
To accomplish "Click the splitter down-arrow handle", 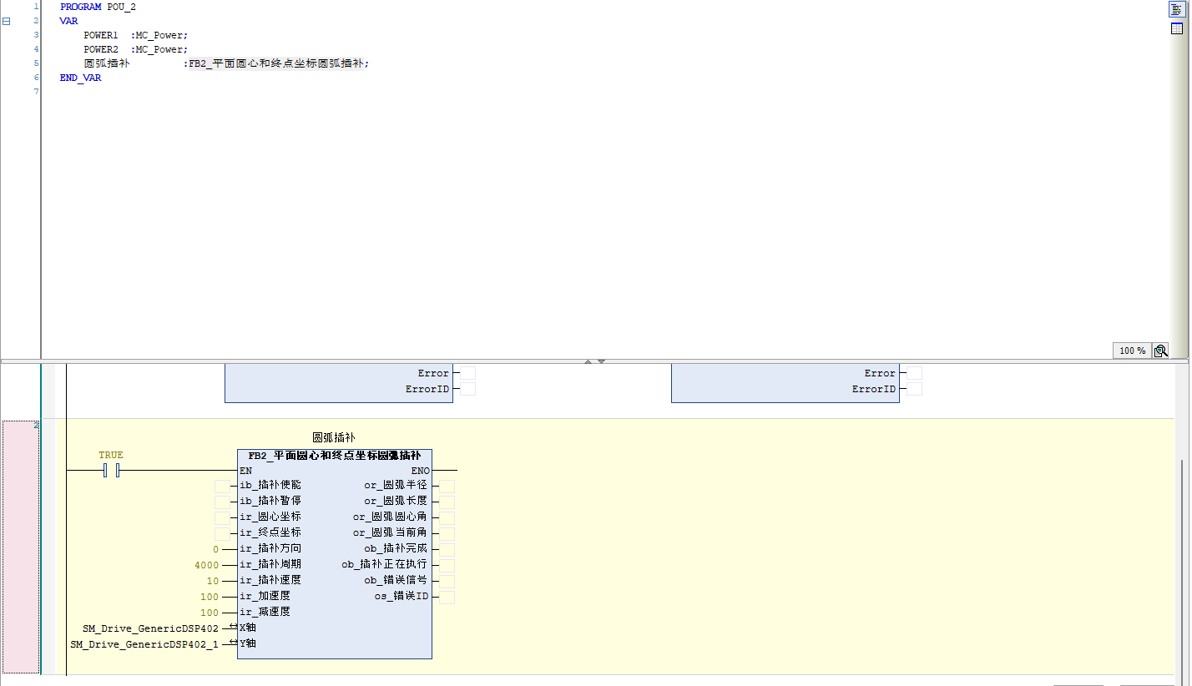I will coord(601,361).
